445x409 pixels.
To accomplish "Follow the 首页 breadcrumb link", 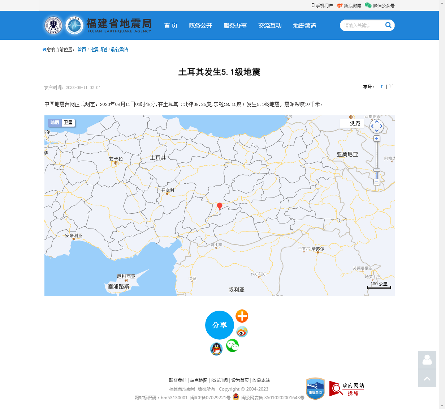I will (x=81, y=50).
